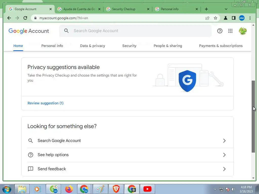Reload the page with the refresh icon
The height and width of the screenshot is (194, 259).
tap(25, 18)
